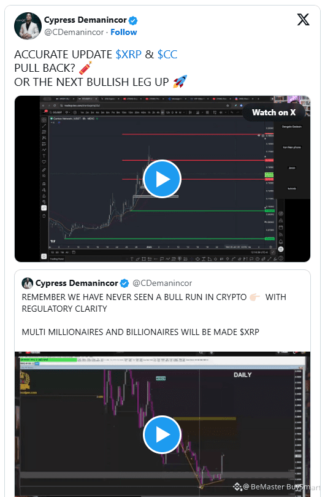This screenshot has width=325, height=497.
Task: Open the @CDemanincor handle in header
Action: coord(74,33)
